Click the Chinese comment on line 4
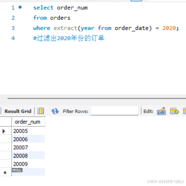Image resolution: width=186 pixels, height=186 pixels. point(69,38)
